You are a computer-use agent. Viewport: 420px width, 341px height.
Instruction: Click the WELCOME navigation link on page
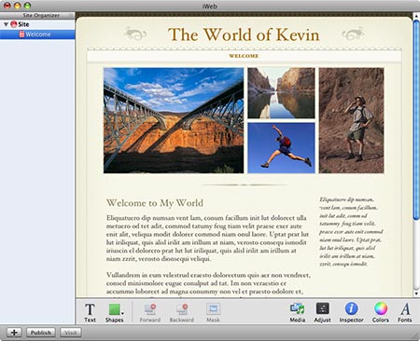pyautogui.click(x=244, y=56)
